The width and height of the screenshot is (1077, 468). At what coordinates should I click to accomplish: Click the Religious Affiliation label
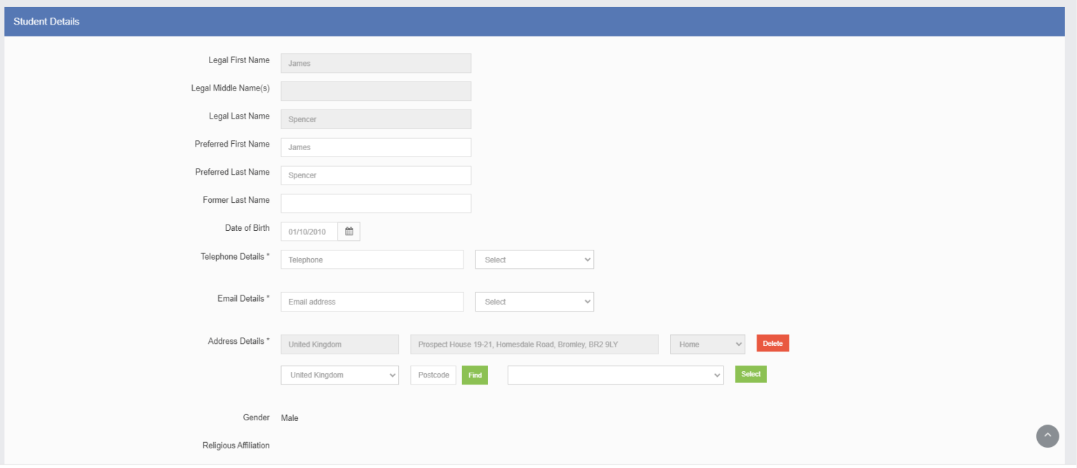[x=235, y=445]
